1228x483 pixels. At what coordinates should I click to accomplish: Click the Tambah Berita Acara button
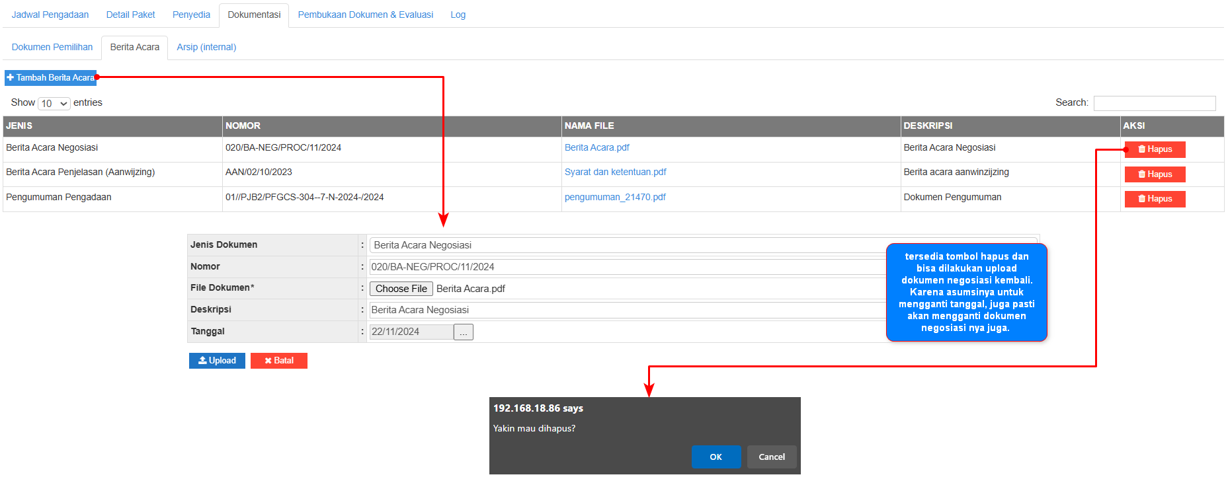[x=51, y=78]
